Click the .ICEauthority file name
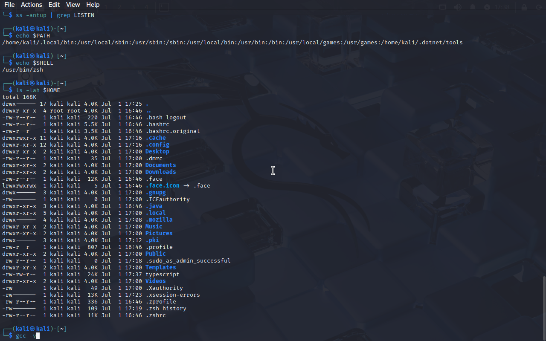546x341 pixels. [168, 199]
